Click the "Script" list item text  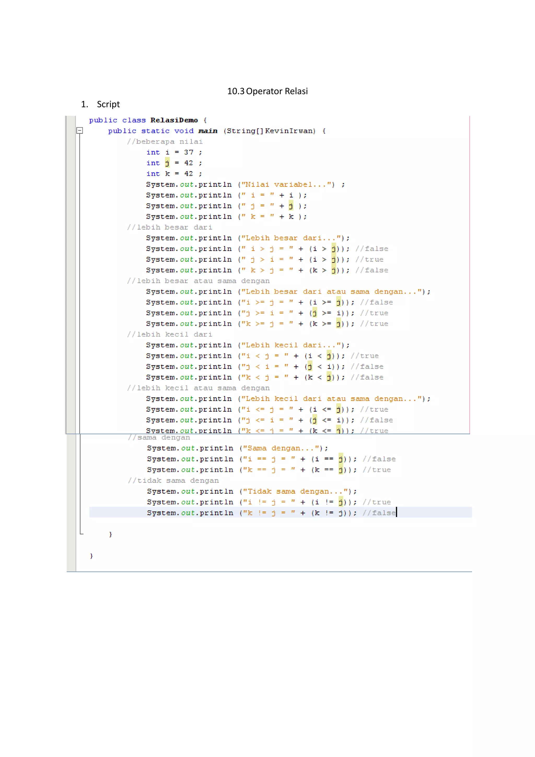pos(108,104)
